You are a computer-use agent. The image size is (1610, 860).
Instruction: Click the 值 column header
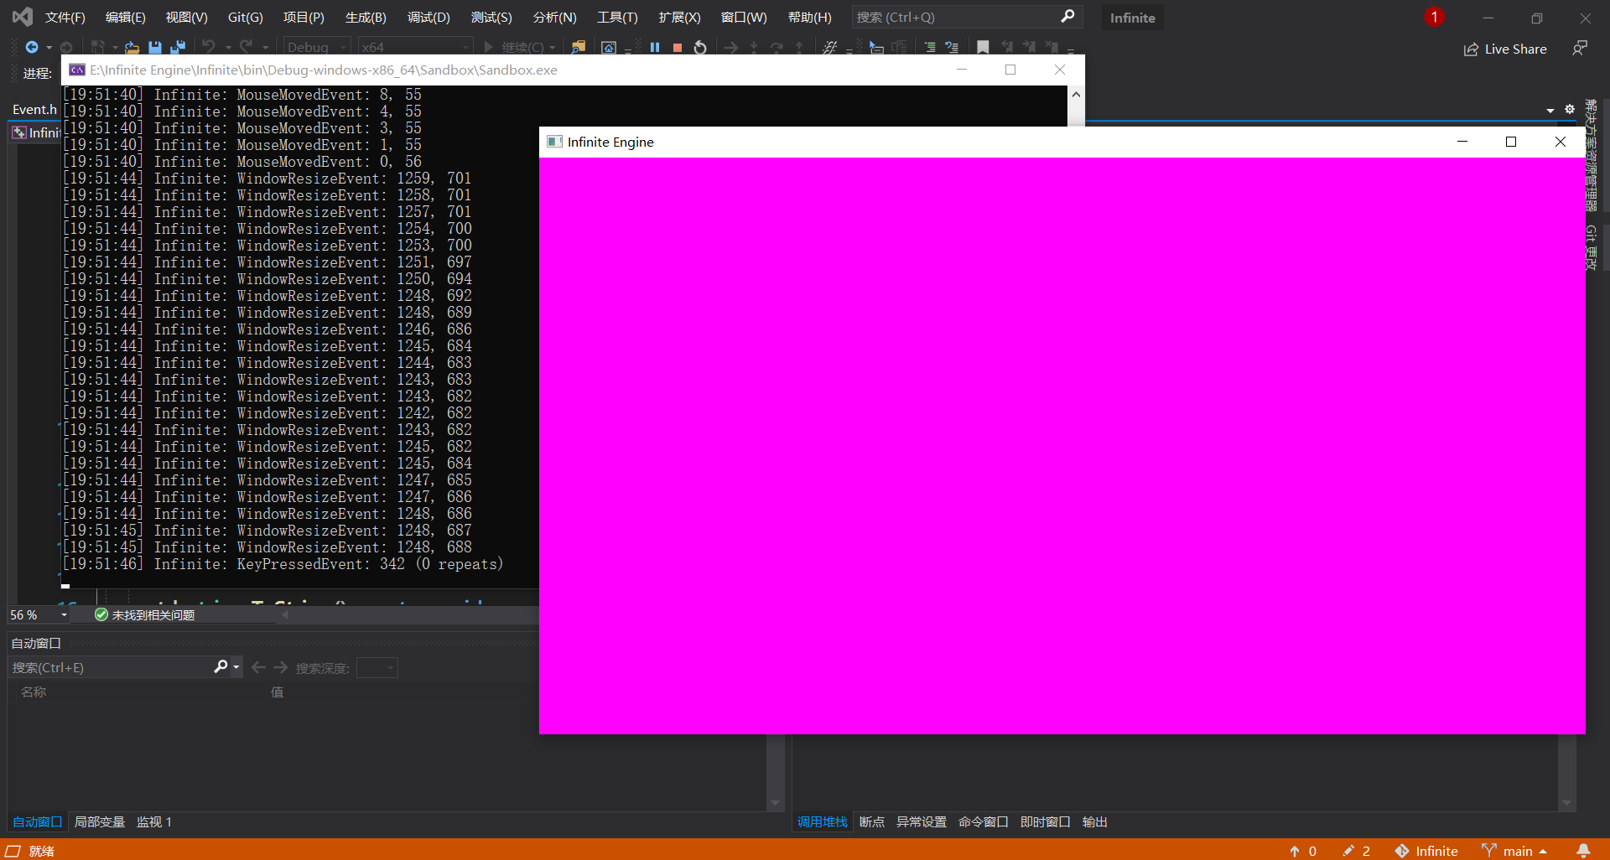277,692
